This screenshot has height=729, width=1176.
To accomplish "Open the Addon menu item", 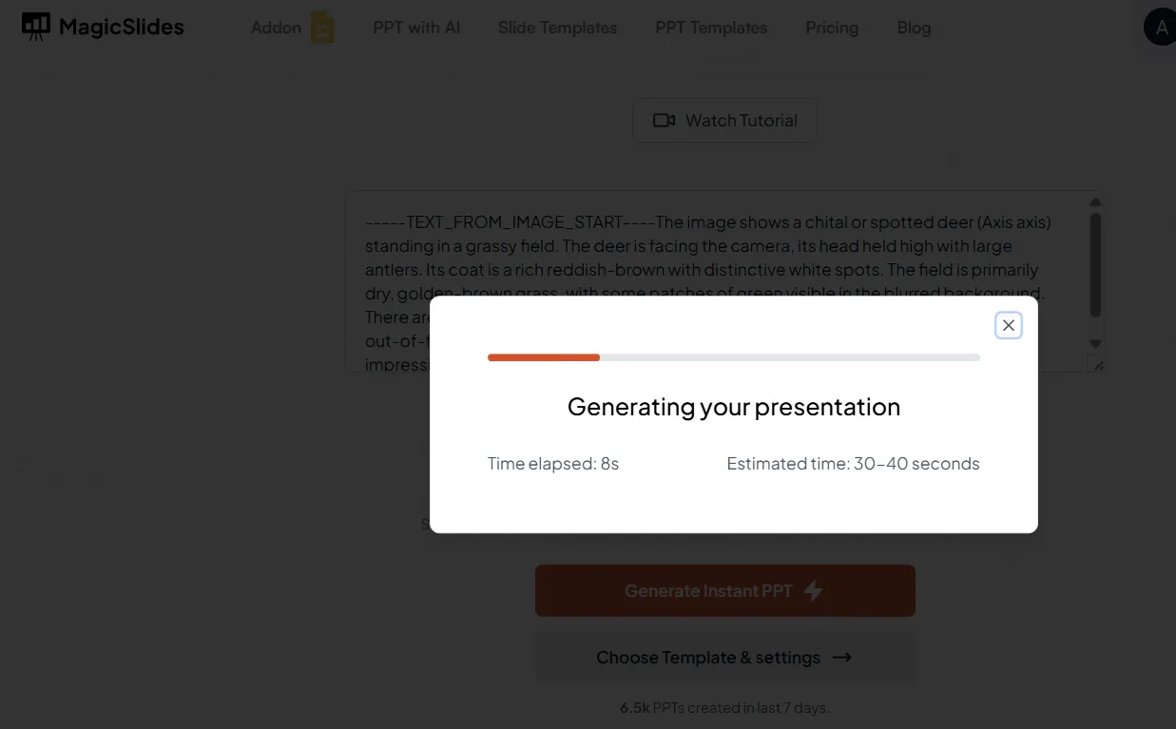I will point(276,28).
